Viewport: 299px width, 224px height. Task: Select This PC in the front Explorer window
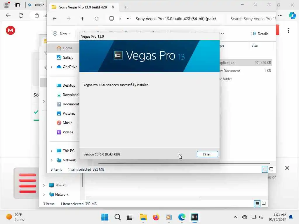(65, 151)
